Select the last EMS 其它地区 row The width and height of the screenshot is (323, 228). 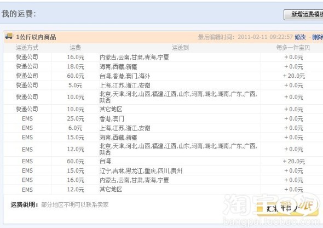tap(163, 190)
